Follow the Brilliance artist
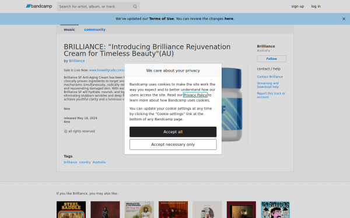The width and height of the screenshot is (350, 218). coord(271,59)
